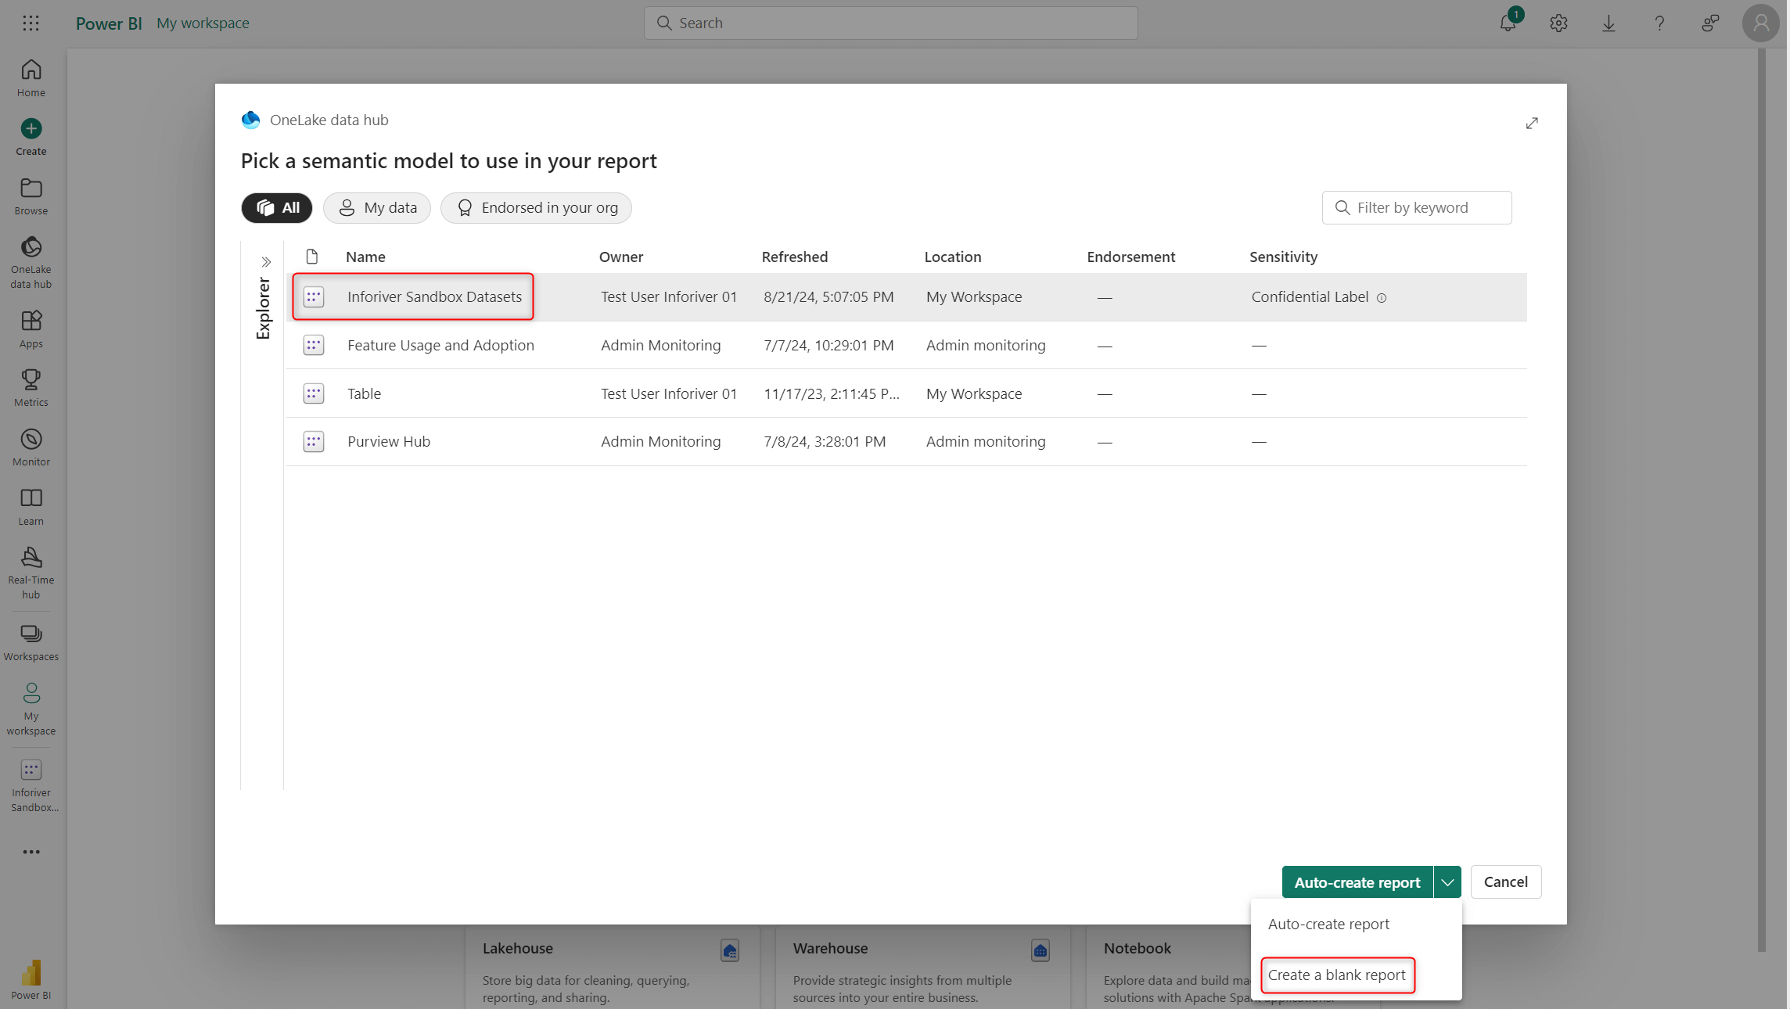Screen dimensions: 1790x1009
Task: Click the Auto-create report button
Action: tap(1357, 882)
